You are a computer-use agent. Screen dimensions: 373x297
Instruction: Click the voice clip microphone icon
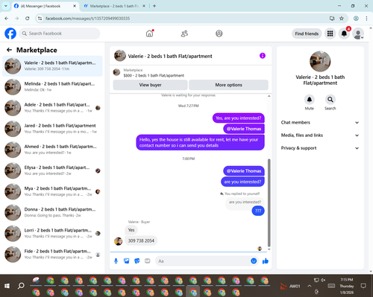pos(116,261)
